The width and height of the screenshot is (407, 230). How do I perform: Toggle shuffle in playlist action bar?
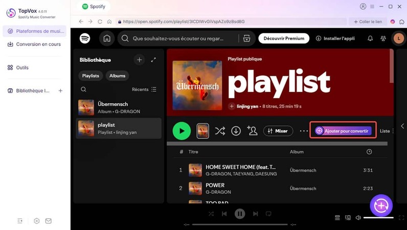pos(220,131)
